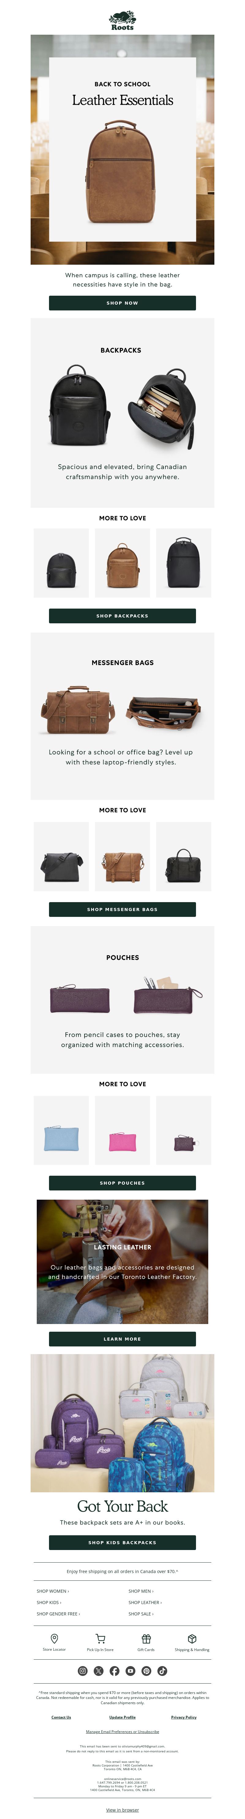Click the Shop Messenger Bags button
This screenshot has width=245, height=1819.
123,909
